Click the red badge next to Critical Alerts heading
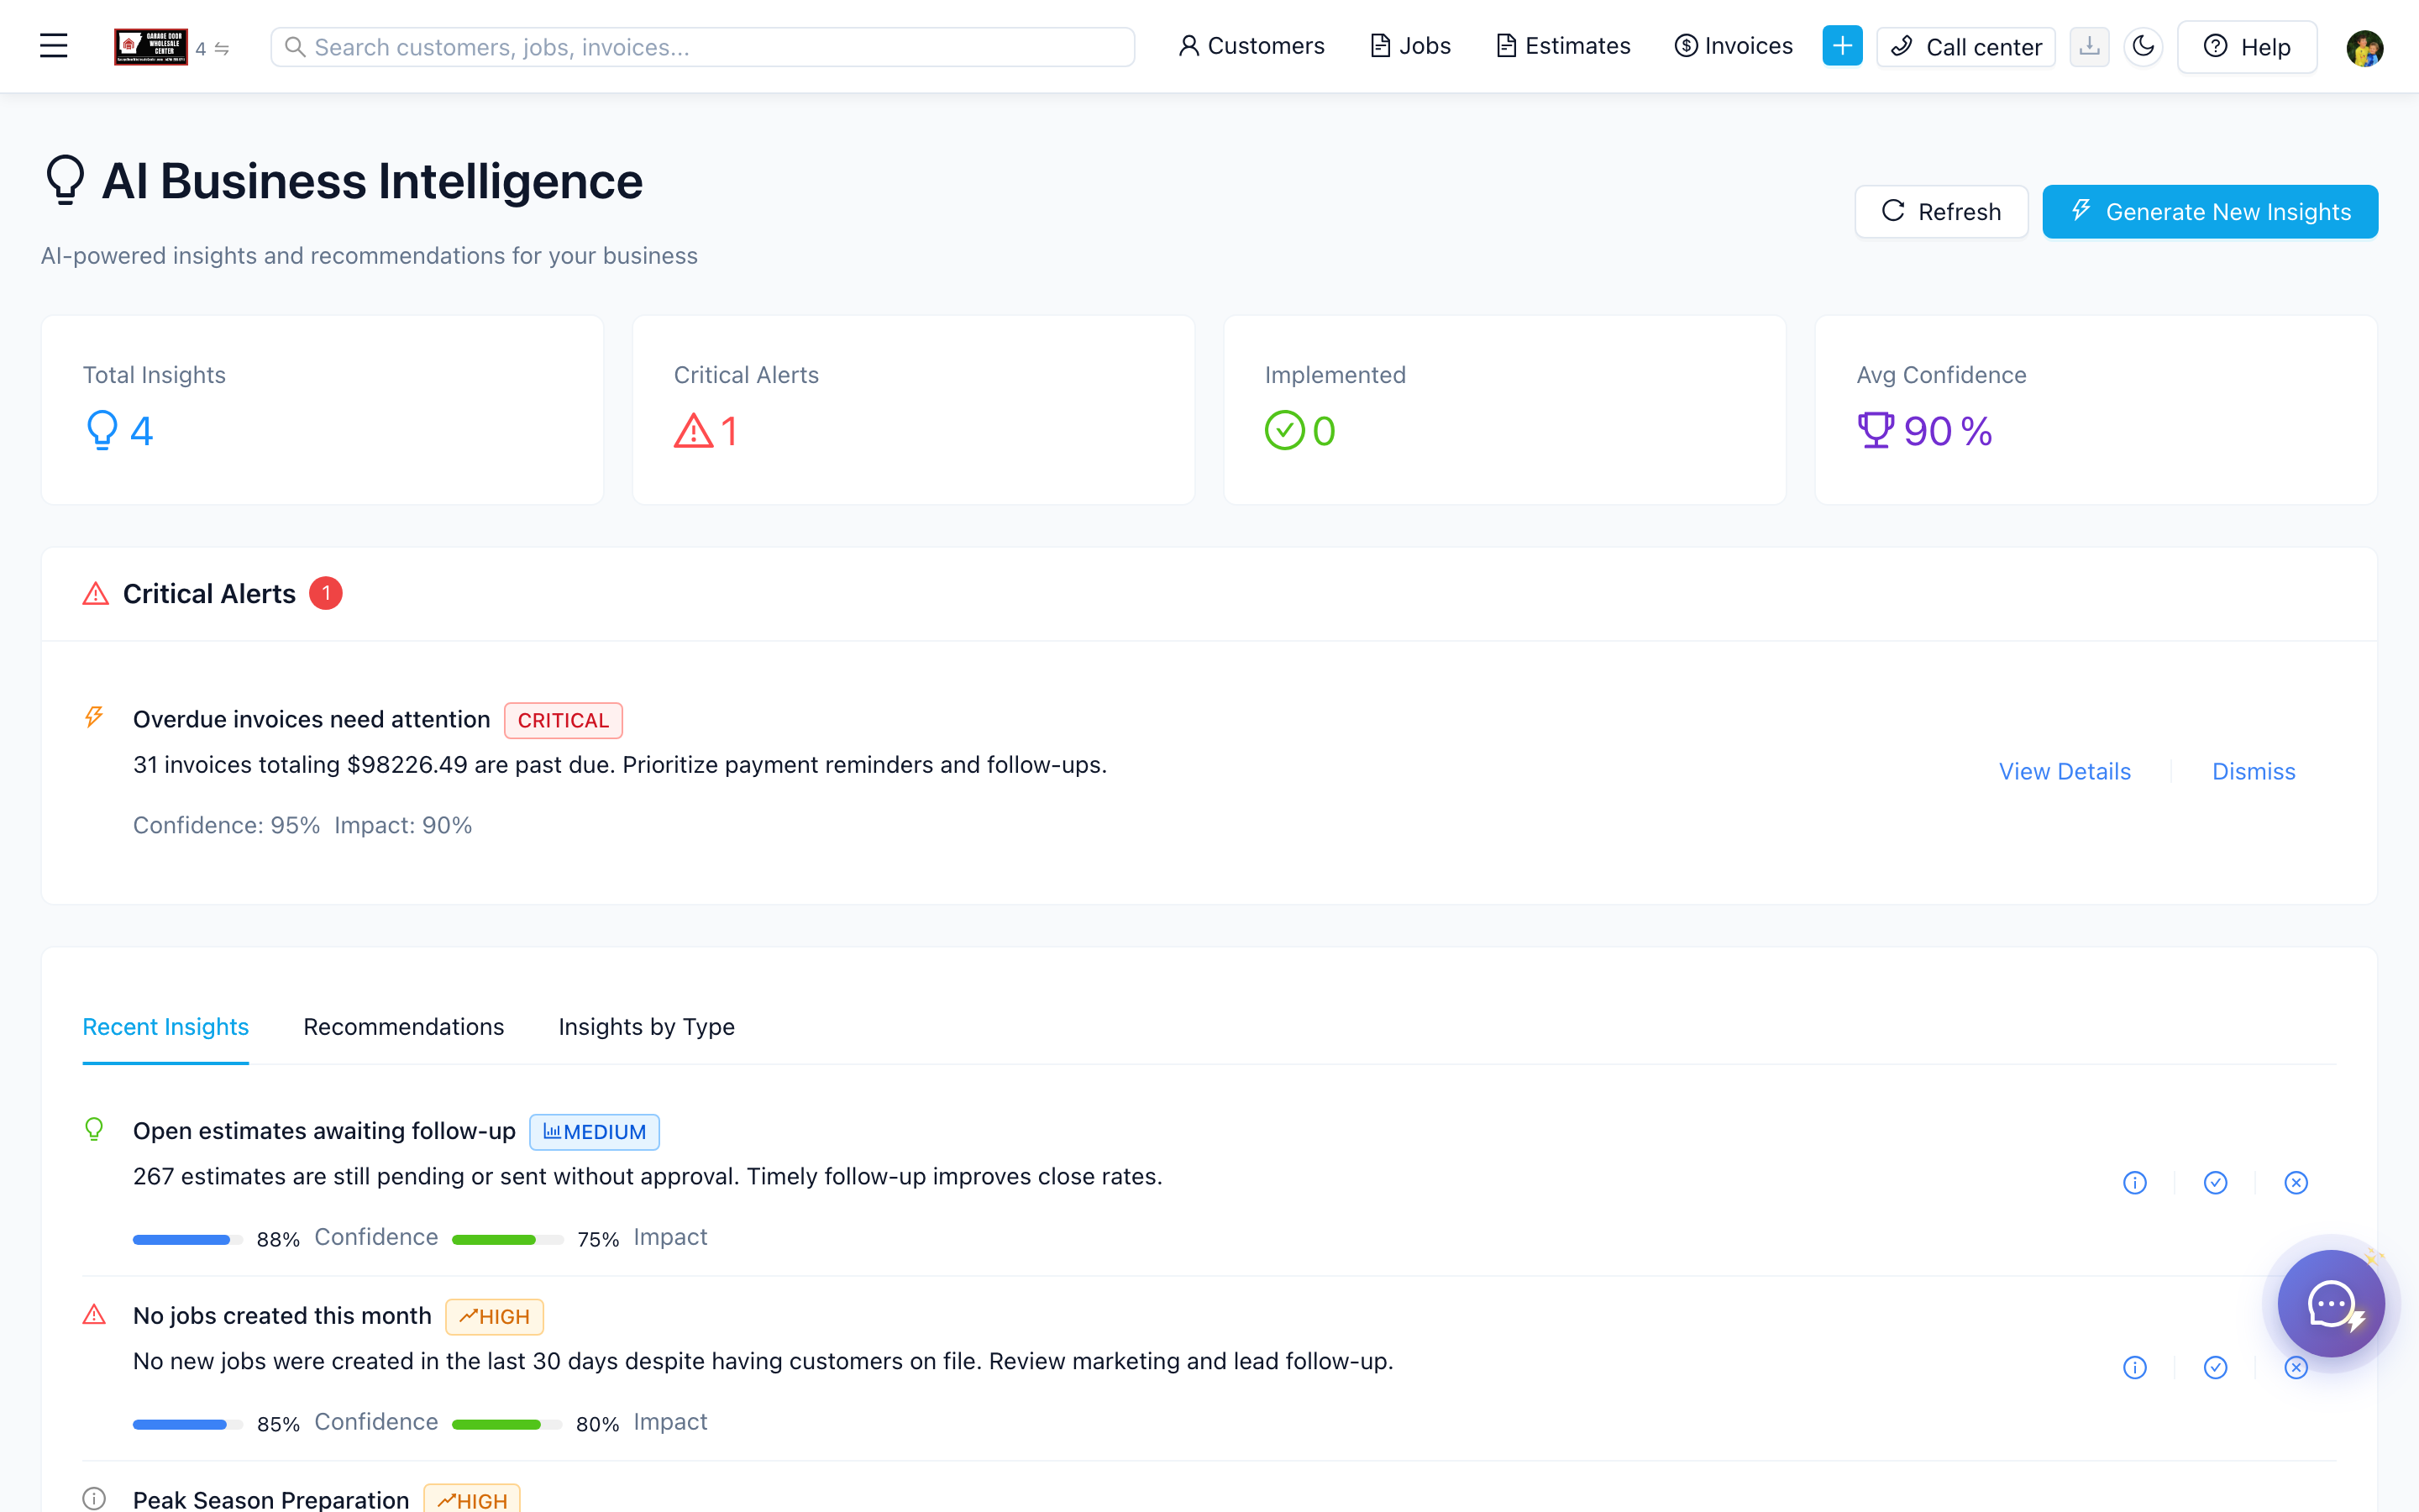The height and width of the screenshot is (1512, 2419). pyautogui.click(x=326, y=594)
